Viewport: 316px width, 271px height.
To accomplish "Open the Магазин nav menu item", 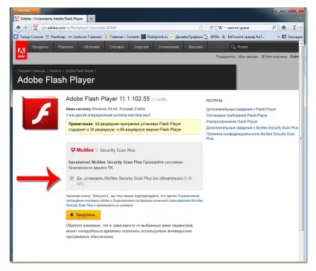I will coord(195,47).
